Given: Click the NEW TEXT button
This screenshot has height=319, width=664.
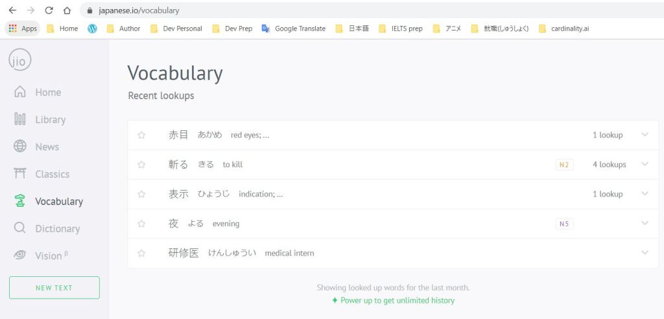Looking at the screenshot, I should click(54, 287).
